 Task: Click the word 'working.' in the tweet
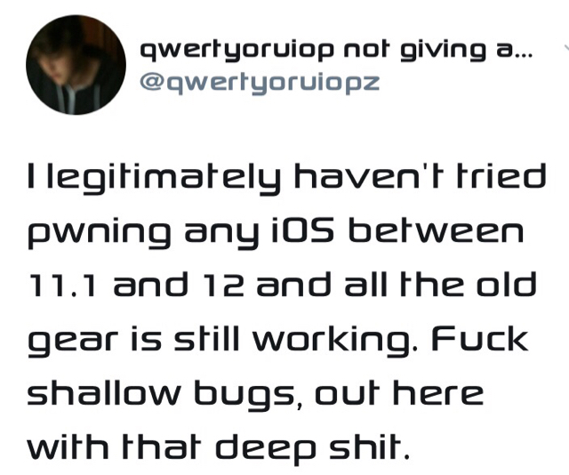[x=334, y=341]
